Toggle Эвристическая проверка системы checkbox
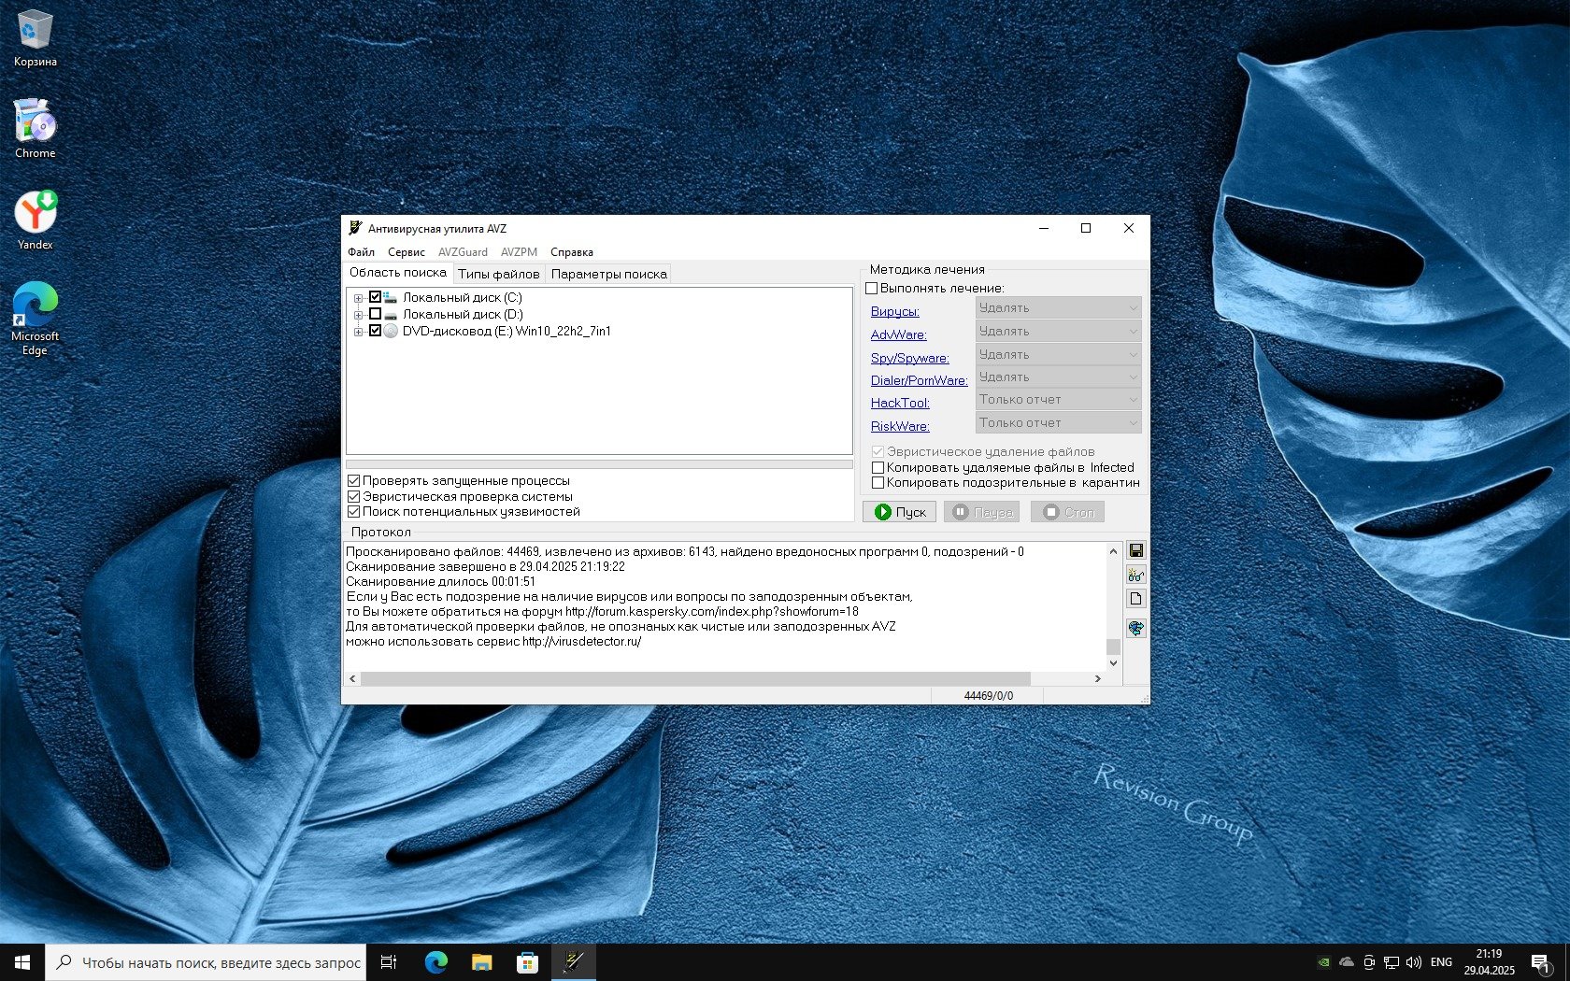 [354, 497]
